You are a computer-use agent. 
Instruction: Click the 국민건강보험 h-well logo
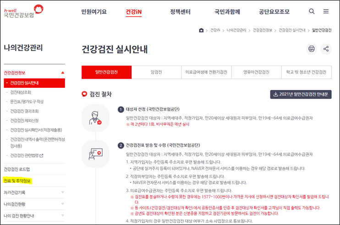tap(24, 11)
